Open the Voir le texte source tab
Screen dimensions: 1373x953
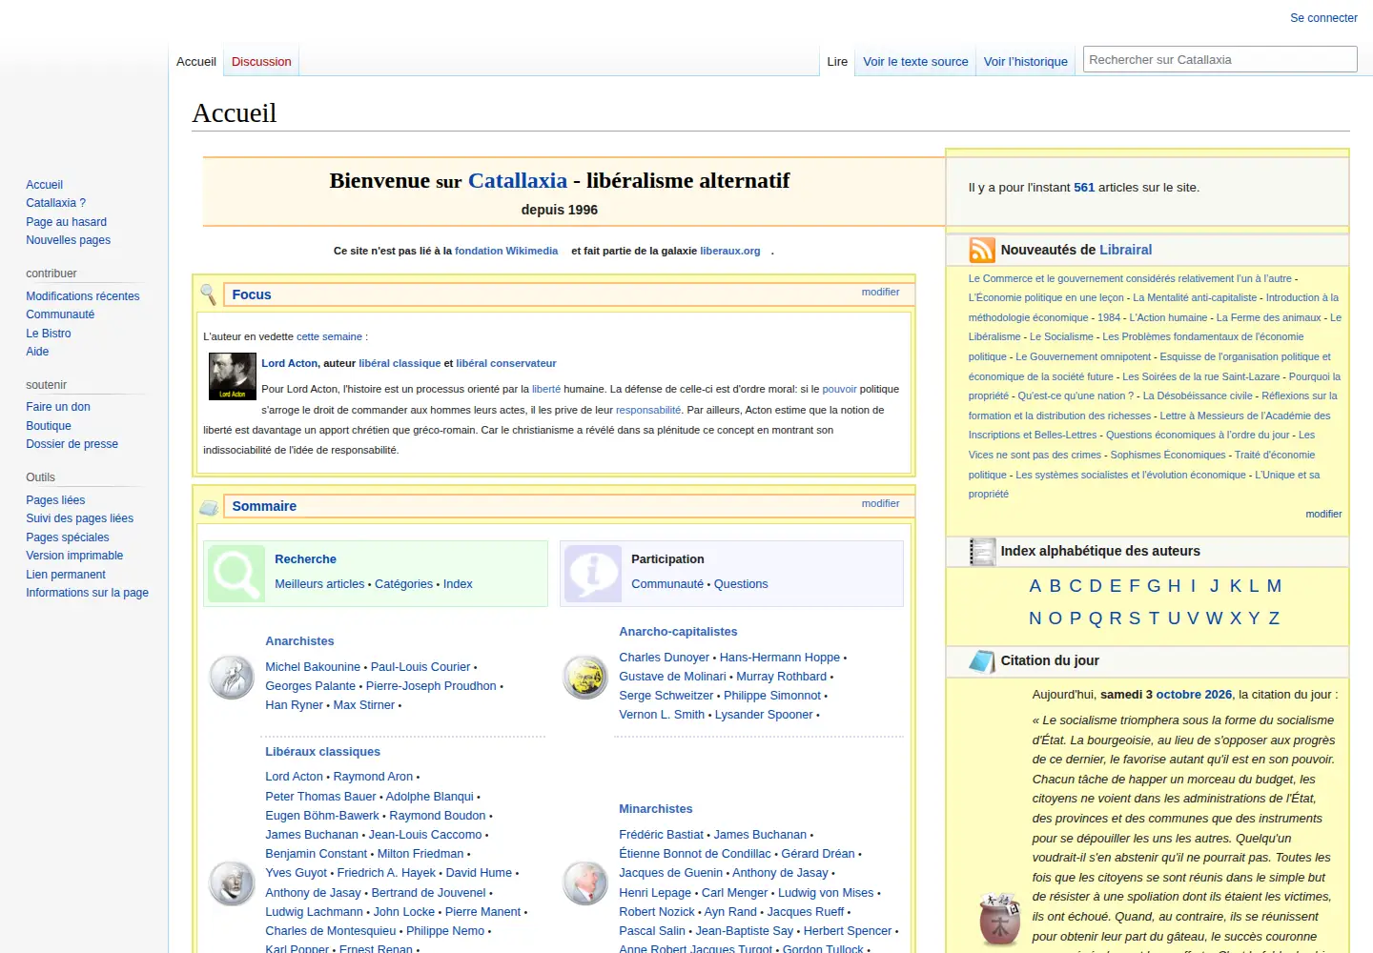(x=915, y=62)
